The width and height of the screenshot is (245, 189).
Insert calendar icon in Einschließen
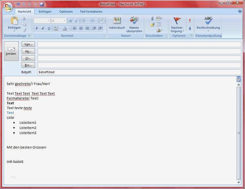158,24
